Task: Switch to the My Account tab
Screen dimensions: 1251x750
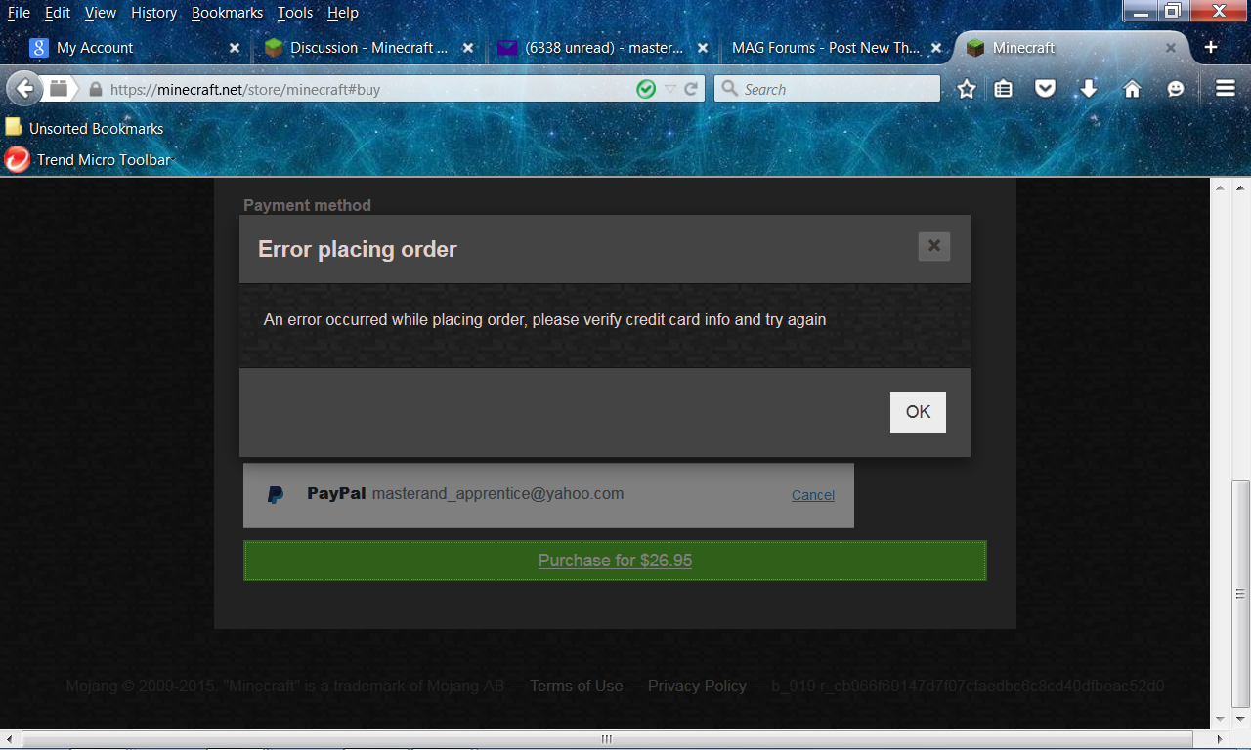Action: point(135,48)
